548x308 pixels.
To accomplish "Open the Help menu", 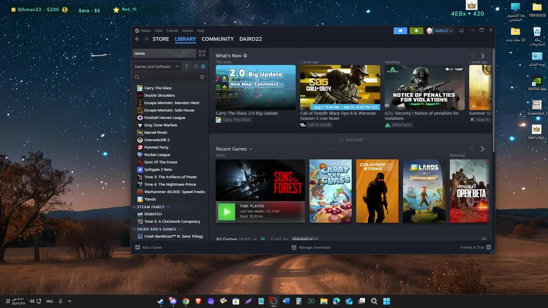I will [200, 31].
